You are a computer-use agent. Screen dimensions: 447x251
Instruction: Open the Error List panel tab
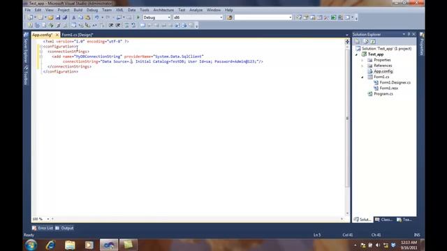(43, 228)
